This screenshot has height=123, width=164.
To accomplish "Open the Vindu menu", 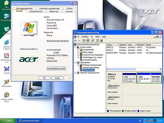I will (97, 37).
